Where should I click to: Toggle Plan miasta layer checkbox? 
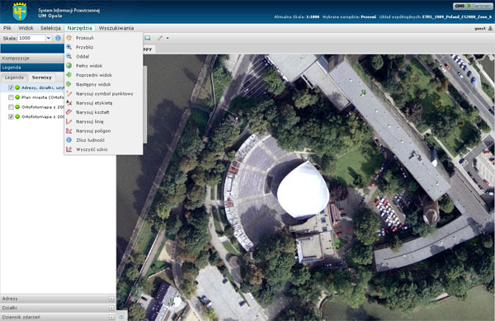[11, 97]
